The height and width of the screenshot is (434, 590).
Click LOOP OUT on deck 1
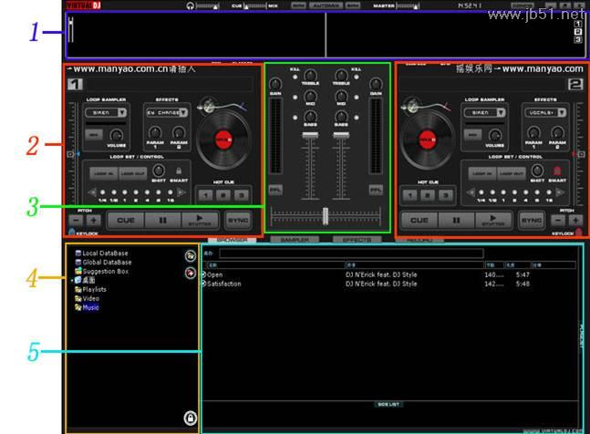[x=133, y=174]
